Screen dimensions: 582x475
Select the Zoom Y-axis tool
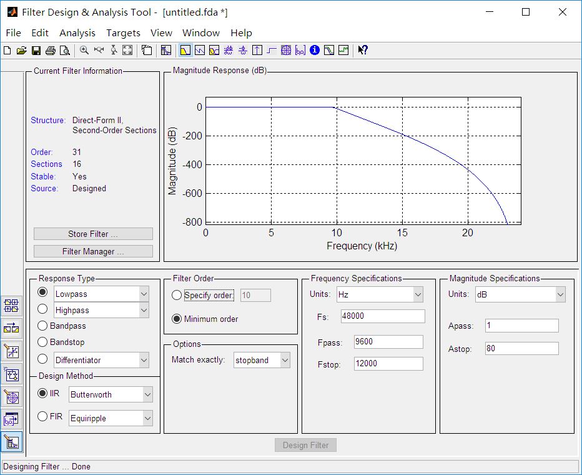point(114,50)
